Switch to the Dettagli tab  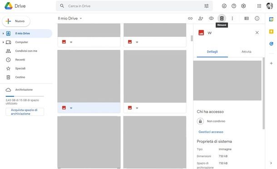tap(212, 52)
